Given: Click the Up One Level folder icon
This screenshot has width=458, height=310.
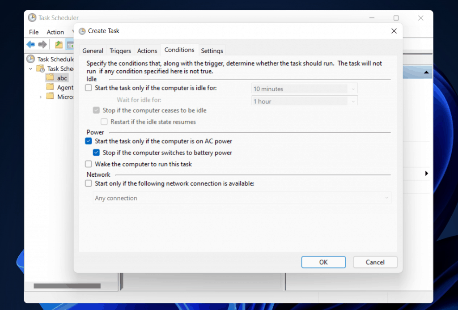Looking at the screenshot, I should [59, 44].
